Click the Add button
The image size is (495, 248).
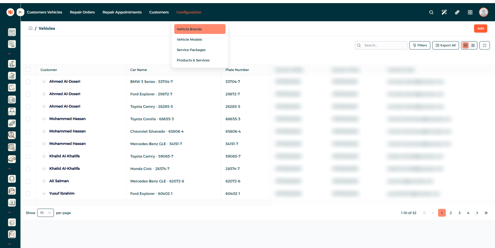(x=480, y=28)
